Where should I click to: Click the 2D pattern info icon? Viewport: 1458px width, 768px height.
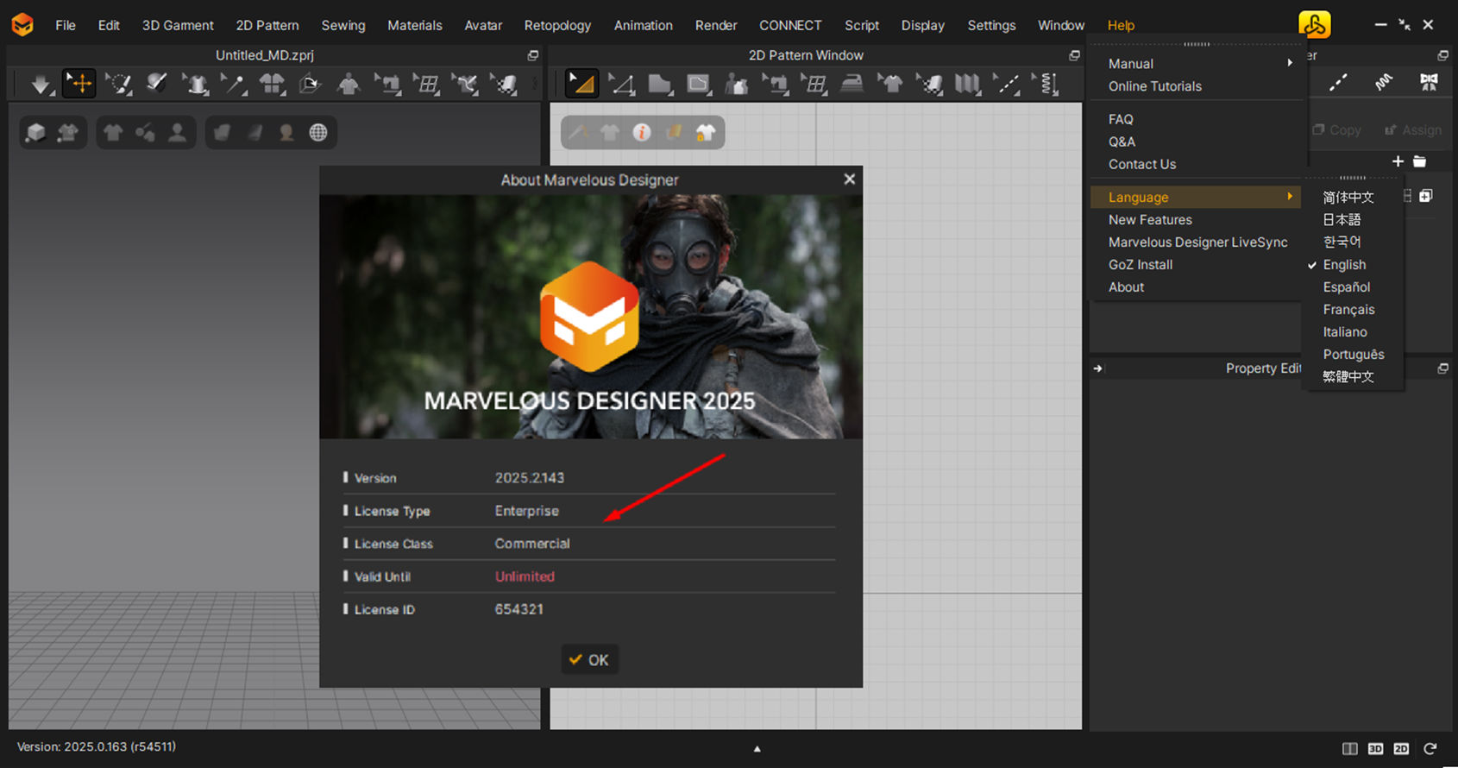642,132
